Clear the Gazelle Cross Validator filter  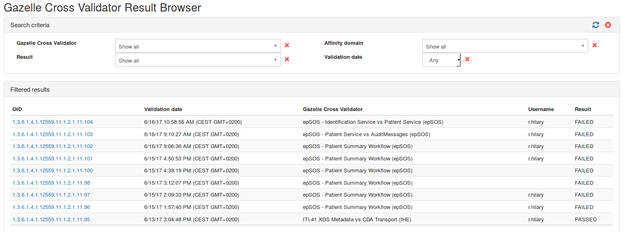pyautogui.click(x=287, y=45)
